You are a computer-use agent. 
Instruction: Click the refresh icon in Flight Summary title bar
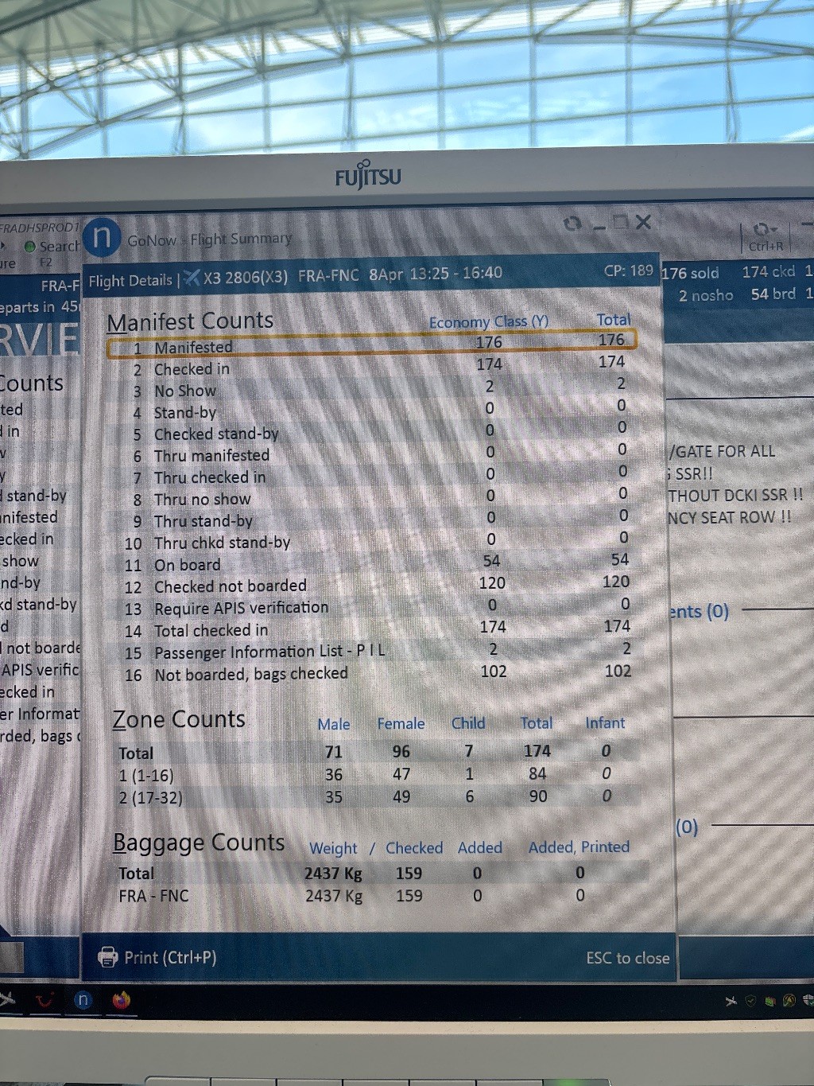572,224
